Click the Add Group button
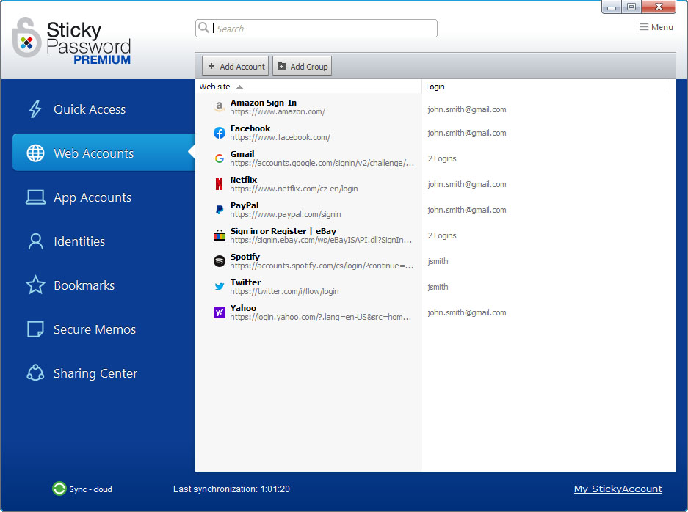This screenshot has width=688, height=512. click(302, 66)
